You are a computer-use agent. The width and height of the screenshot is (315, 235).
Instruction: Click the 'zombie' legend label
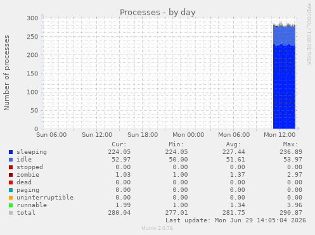[x=28, y=175]
